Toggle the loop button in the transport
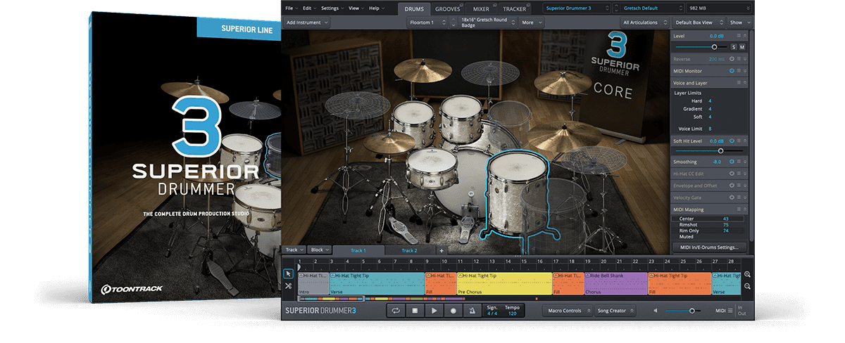Screen dimensions: 845x343 point(396,310)
